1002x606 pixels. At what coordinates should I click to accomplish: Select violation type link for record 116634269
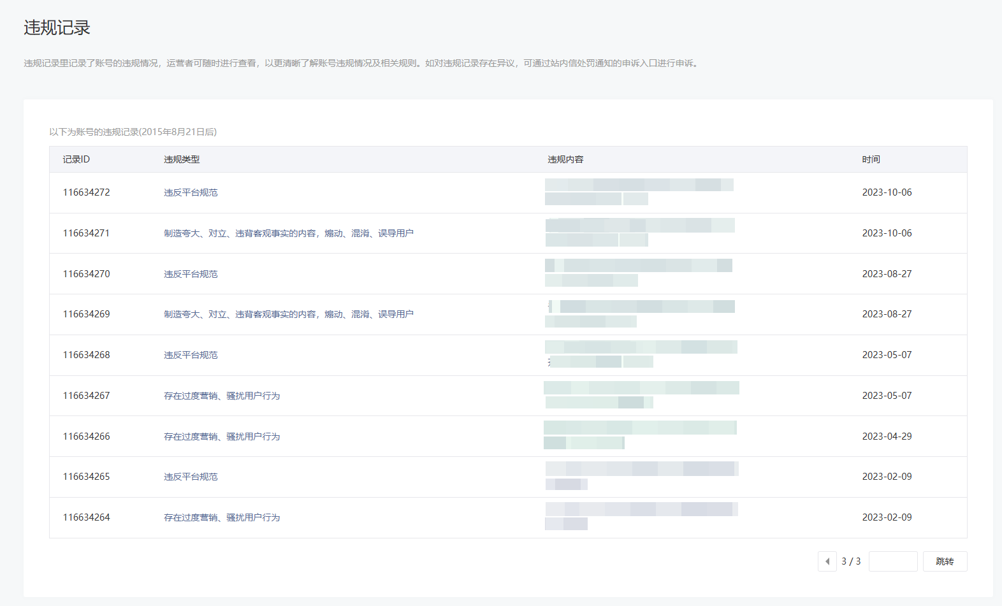[288, 314]
